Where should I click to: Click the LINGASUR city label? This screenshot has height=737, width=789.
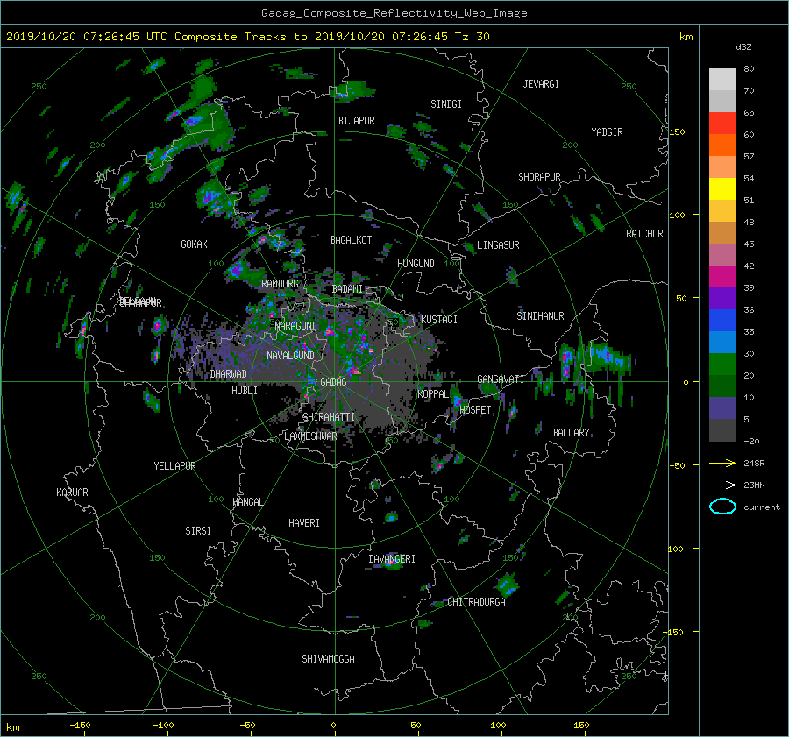pyautogui.click(x=498, y=245)
